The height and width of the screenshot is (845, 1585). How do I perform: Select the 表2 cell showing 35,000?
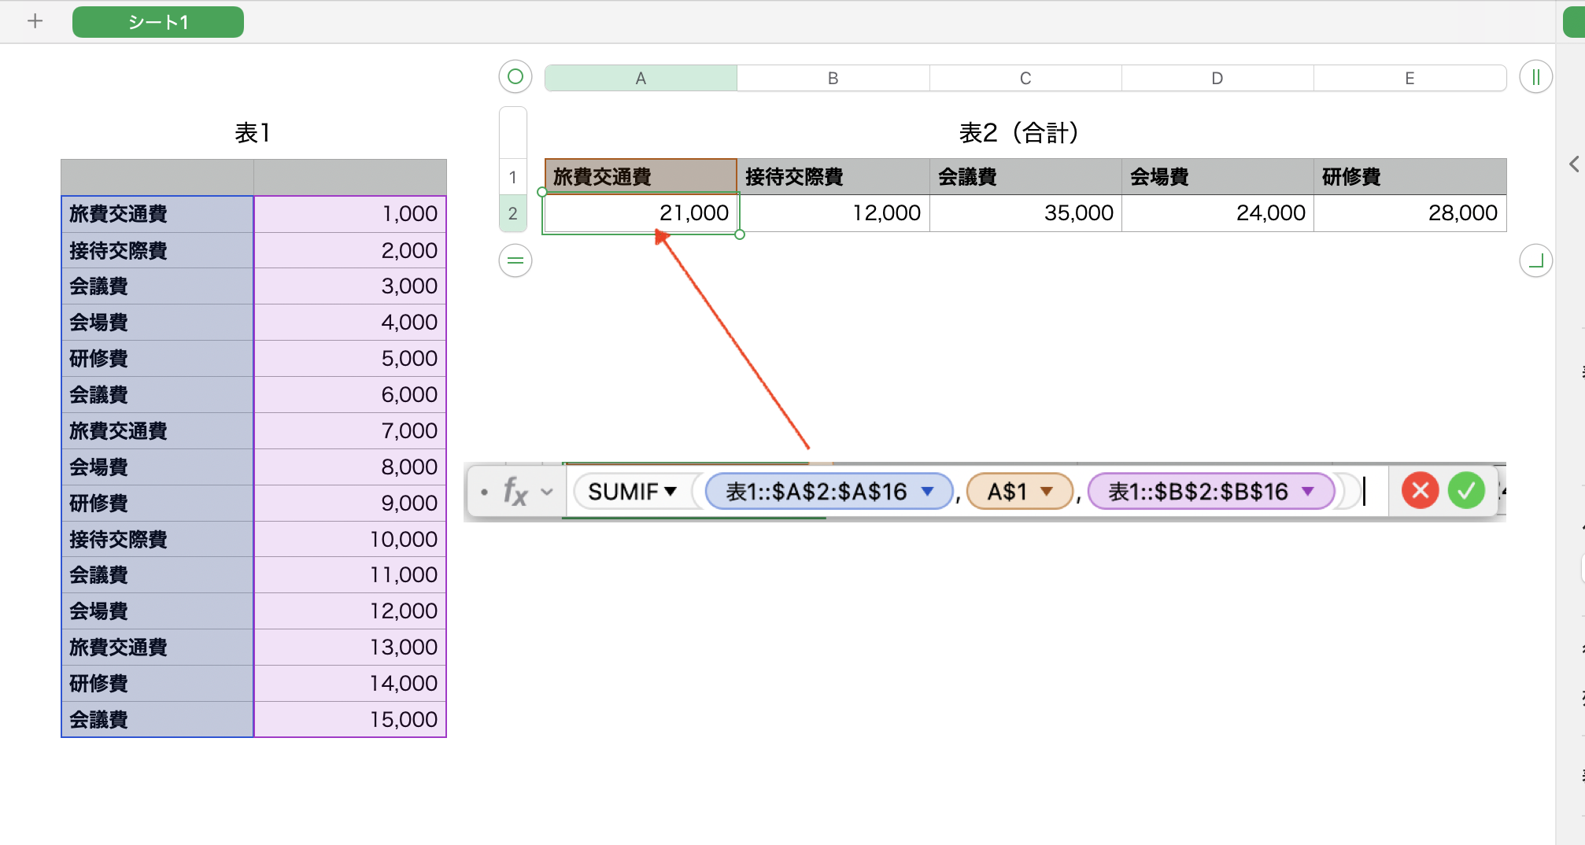[1025, 213]
